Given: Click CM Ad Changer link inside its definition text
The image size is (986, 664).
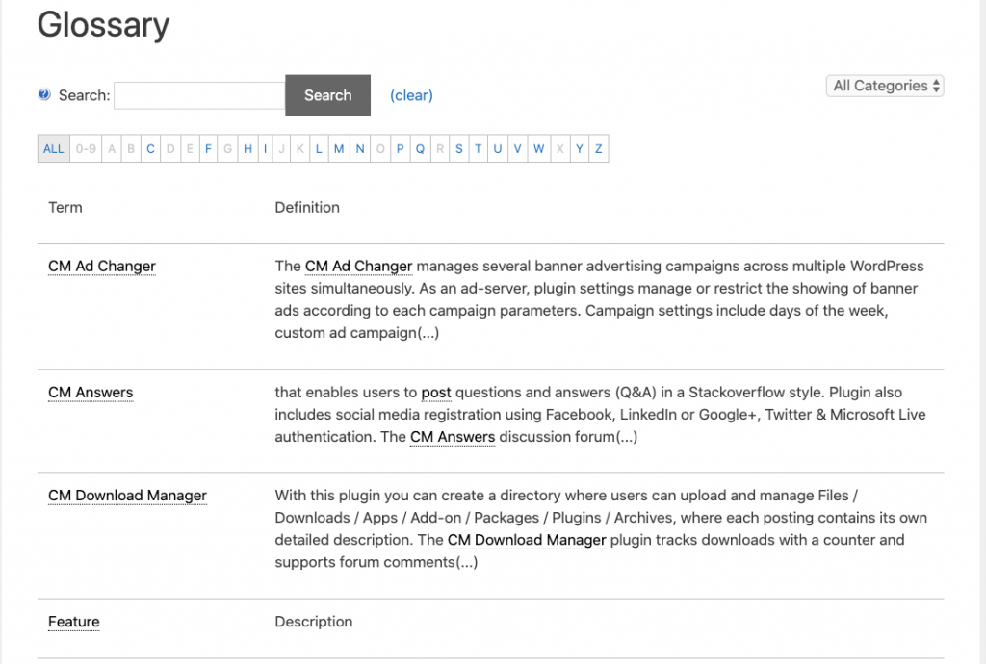Looking at the screenshot, I should tap(358, 266).
